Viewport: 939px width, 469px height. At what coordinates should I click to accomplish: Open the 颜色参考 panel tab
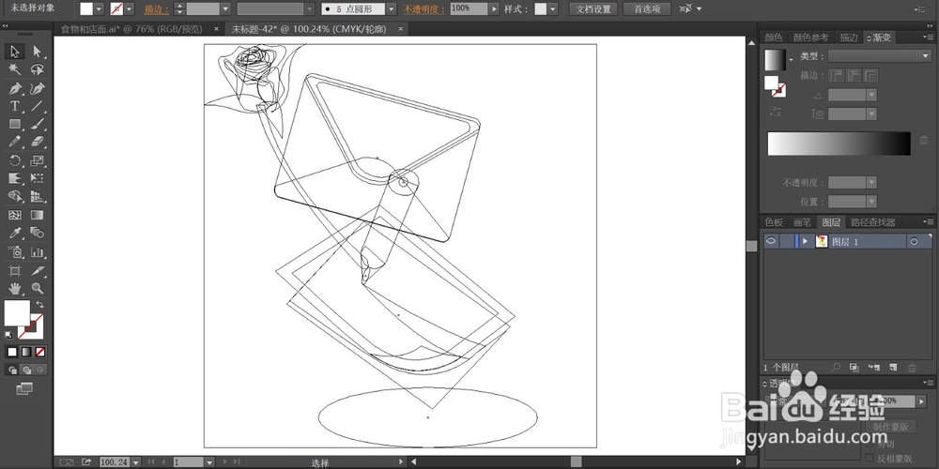coord(811,38)
